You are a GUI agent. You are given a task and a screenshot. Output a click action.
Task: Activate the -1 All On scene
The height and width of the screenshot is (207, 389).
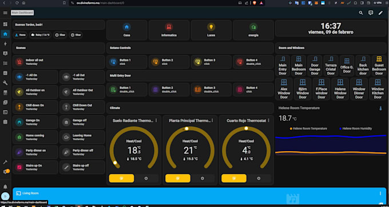[x=35, y=77]
